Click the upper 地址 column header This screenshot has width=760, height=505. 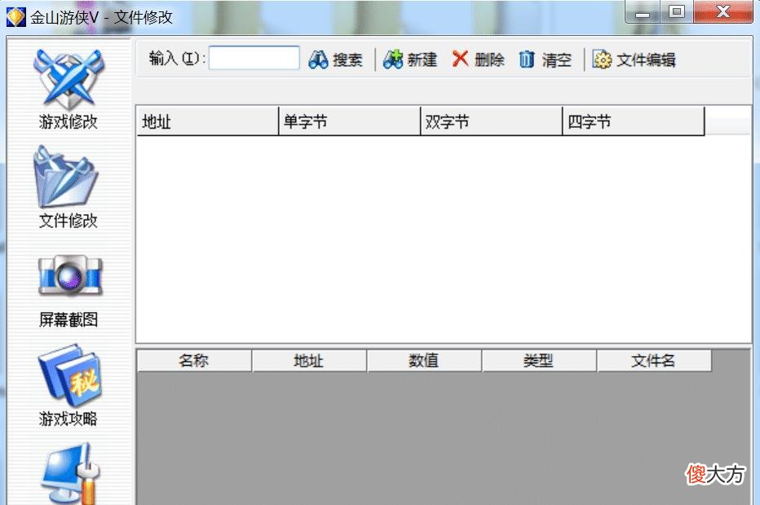208,121
